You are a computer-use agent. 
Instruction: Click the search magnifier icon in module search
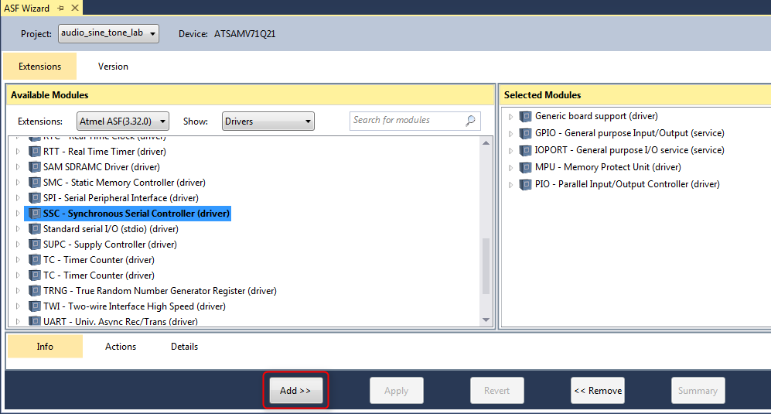tap(470, 121)
